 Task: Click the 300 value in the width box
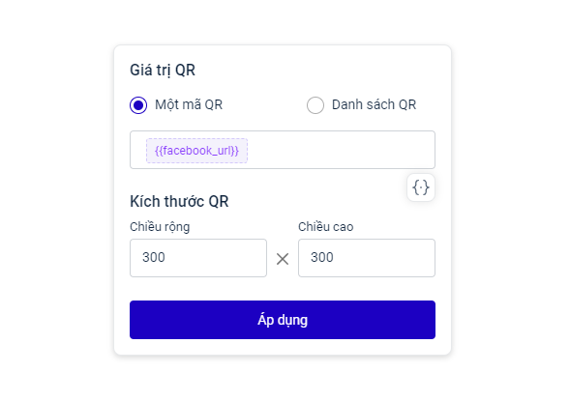(x=154, y=257)
